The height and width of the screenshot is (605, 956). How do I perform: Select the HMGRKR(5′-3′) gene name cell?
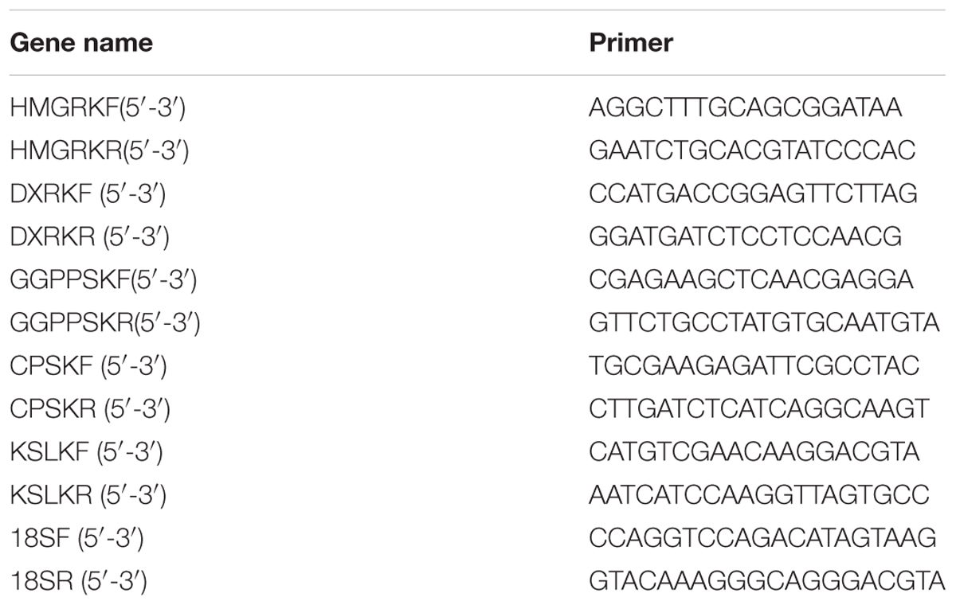99,150
